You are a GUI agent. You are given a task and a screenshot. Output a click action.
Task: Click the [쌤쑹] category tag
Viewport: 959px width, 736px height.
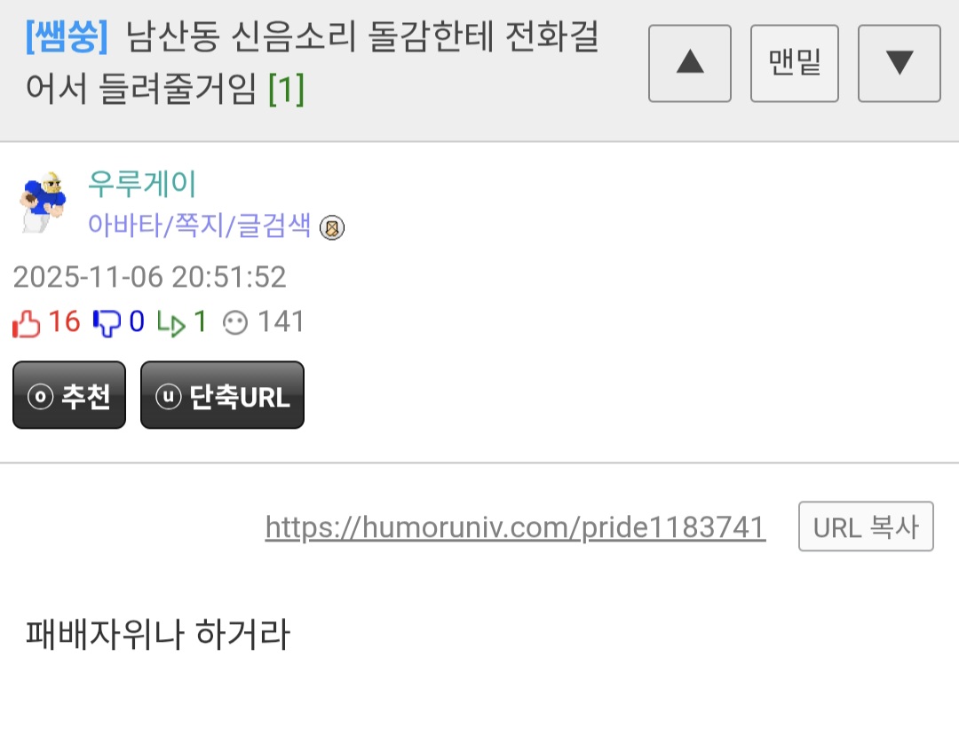(x=67, y=36)
